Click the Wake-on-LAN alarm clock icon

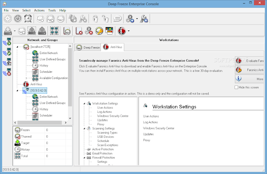point(28,18)
